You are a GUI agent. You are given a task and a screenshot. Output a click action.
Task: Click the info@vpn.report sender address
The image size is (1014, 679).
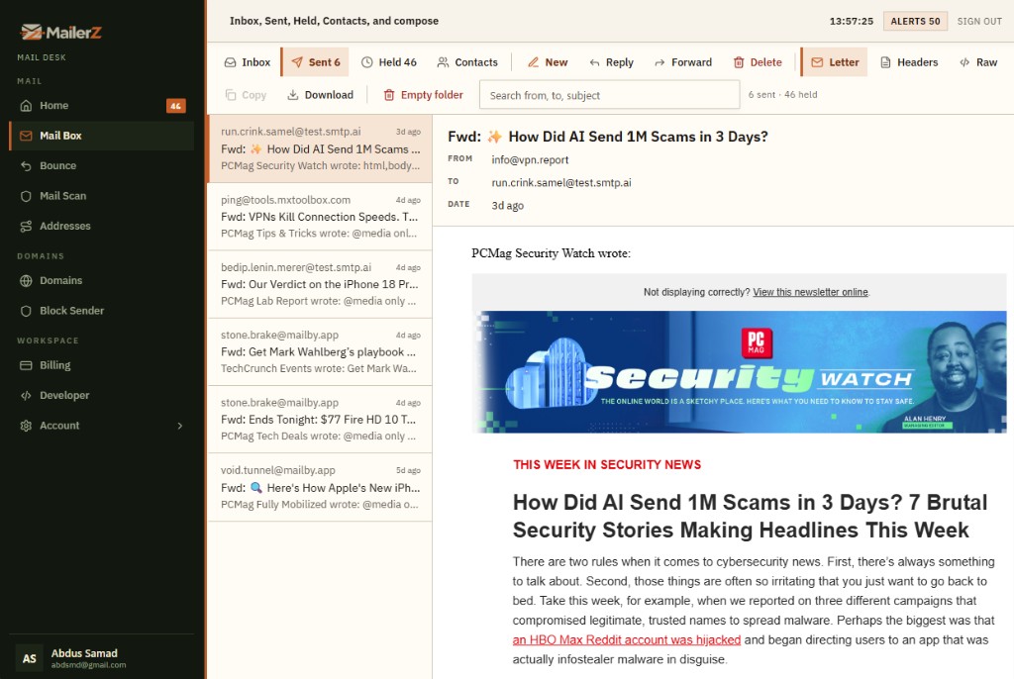tap(530, 159)
